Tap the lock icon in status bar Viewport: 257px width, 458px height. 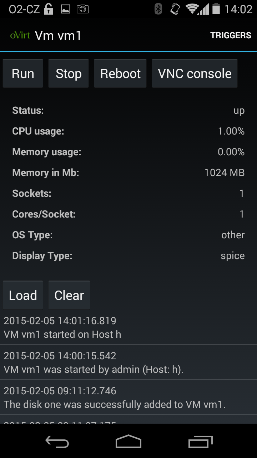pos(49,9)
